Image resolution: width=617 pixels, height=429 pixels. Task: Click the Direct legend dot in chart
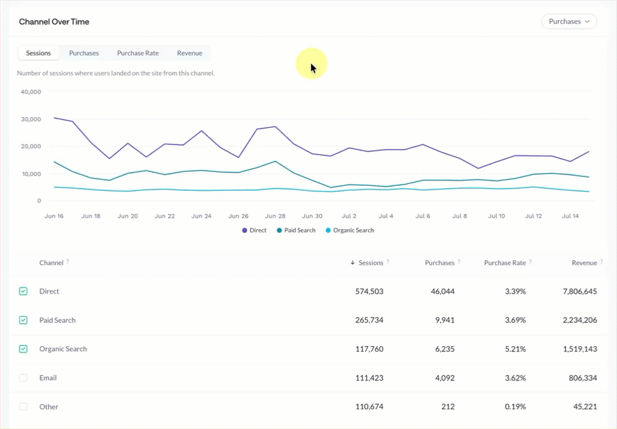[x=244, y=230]
